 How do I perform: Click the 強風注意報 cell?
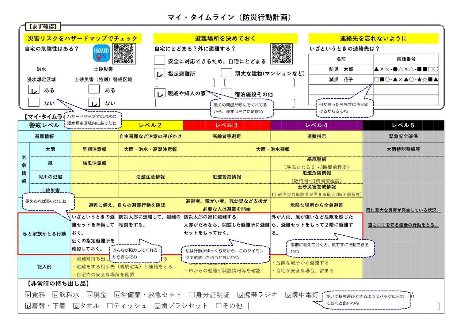[x=94, y=163]
